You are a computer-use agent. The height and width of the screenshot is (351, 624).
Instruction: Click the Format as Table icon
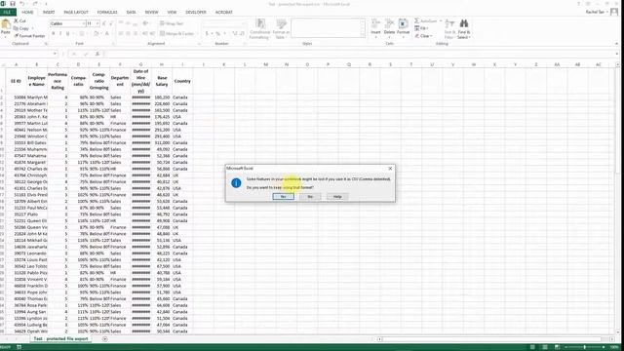pyautogui.click(x=281, y=23)
